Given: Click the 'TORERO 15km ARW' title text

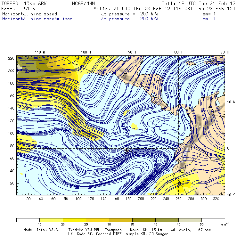Looking at the screenshot, I should (x=24, y=4).
